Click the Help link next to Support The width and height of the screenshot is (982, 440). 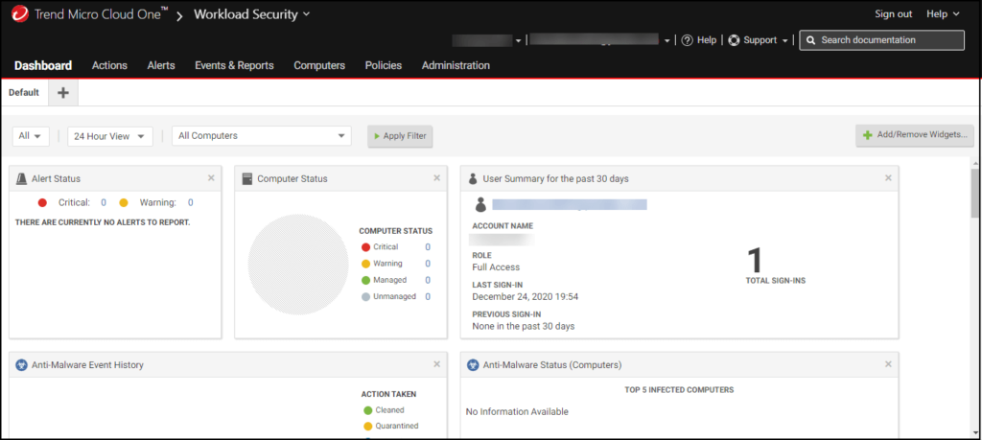click(x=707, y=40)
